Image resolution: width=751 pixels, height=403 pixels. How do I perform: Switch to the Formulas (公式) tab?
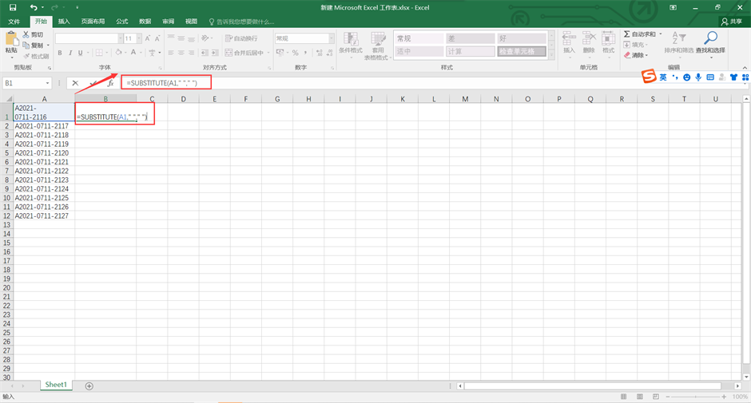[x=121, y=22]
